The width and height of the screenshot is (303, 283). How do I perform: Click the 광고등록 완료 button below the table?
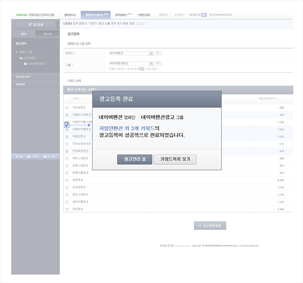pos(210,225)
